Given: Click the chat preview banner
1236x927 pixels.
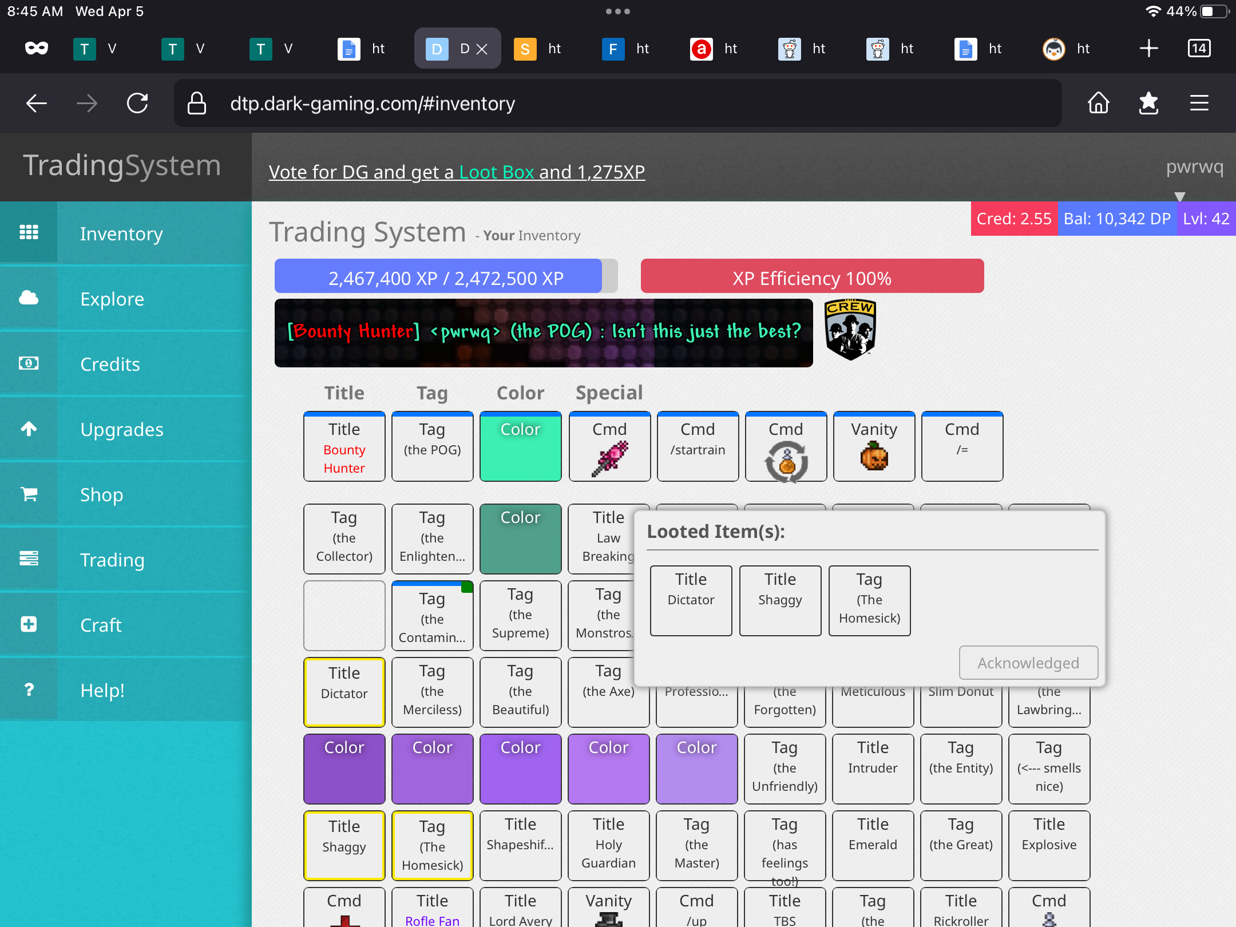Looking at the screenshot, I should click(544, 332).
